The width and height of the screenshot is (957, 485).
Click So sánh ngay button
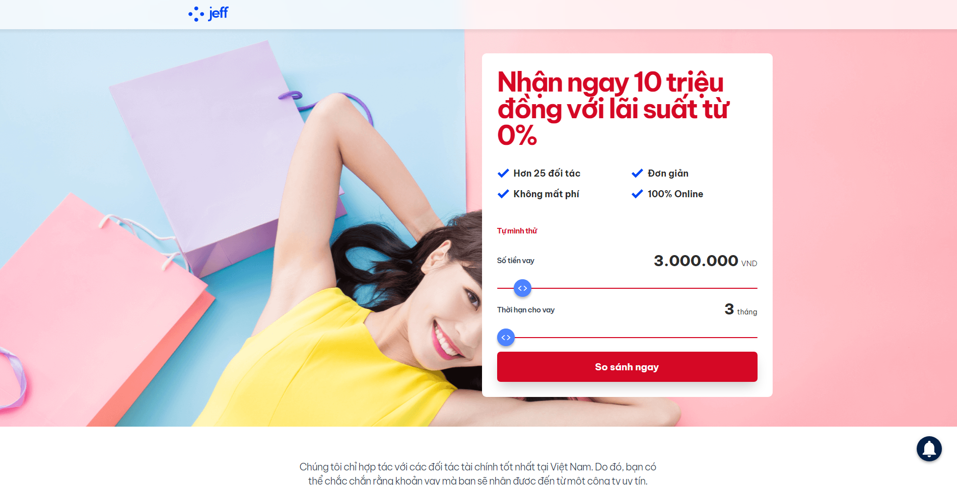(x=627, y=367)
